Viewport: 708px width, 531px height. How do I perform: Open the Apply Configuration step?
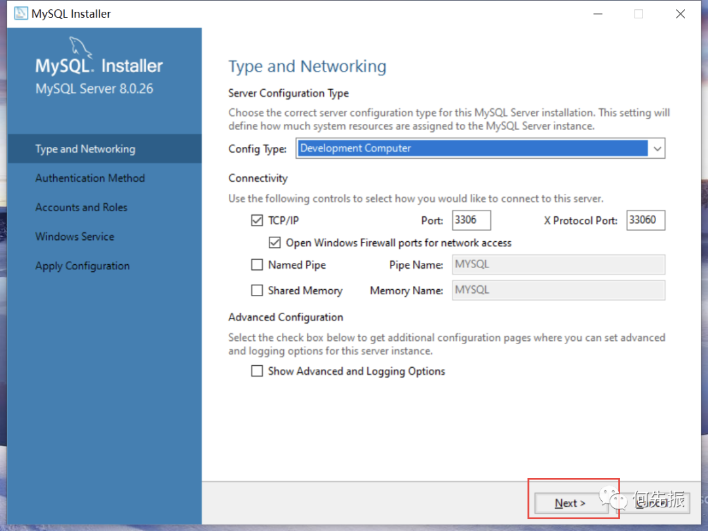(x=82, y=266)
